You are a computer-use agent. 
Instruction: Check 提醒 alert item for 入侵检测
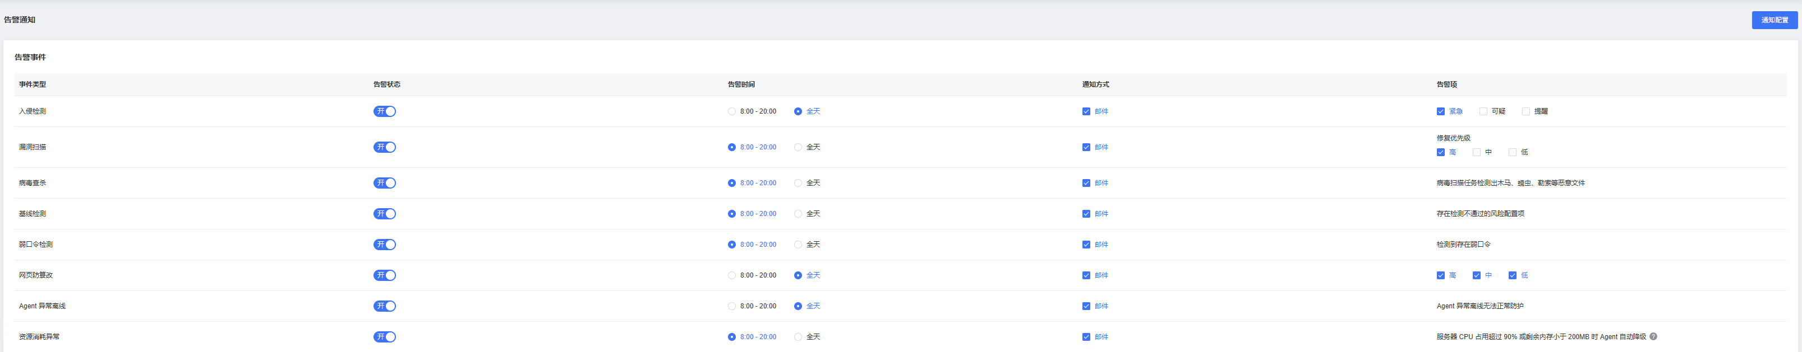coord(1527,111)
